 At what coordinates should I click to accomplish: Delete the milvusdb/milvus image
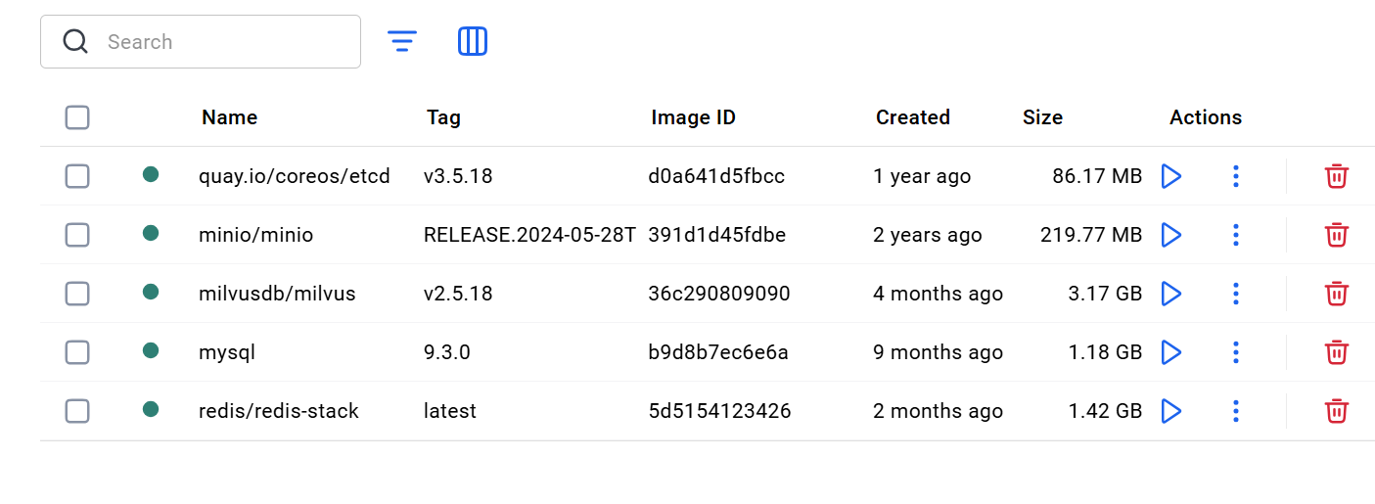click(x=1337, y=294)
